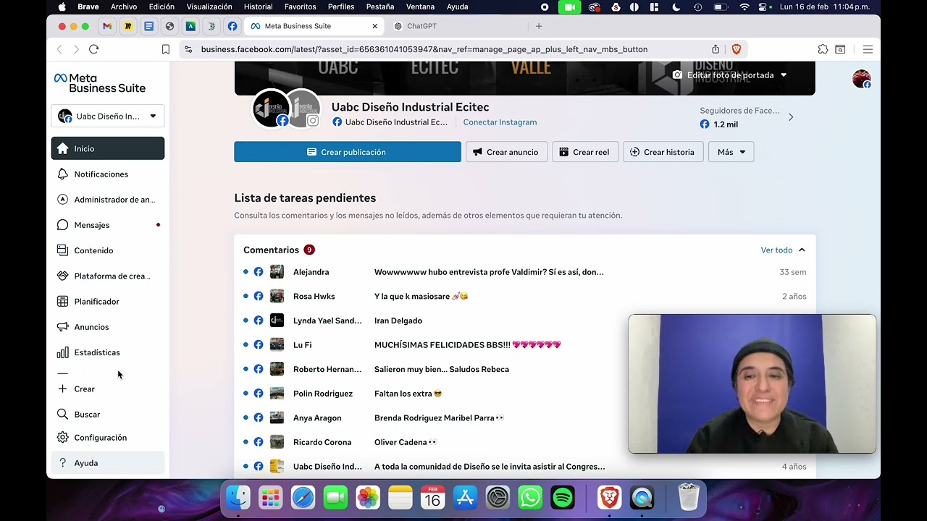Open Mensajes chat bubble in the sidebar

pos(62,225)
